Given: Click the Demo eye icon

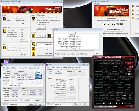Looking at the screenshot, I should point(34,49).
